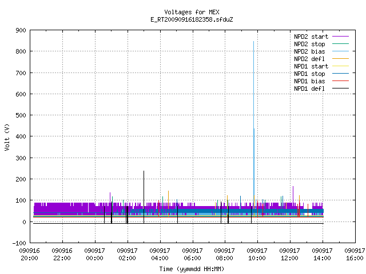This screenshot has height=274, width=366.
Task: Click the 'NPD2 defl' legend label
Action: tap(309, 59)
